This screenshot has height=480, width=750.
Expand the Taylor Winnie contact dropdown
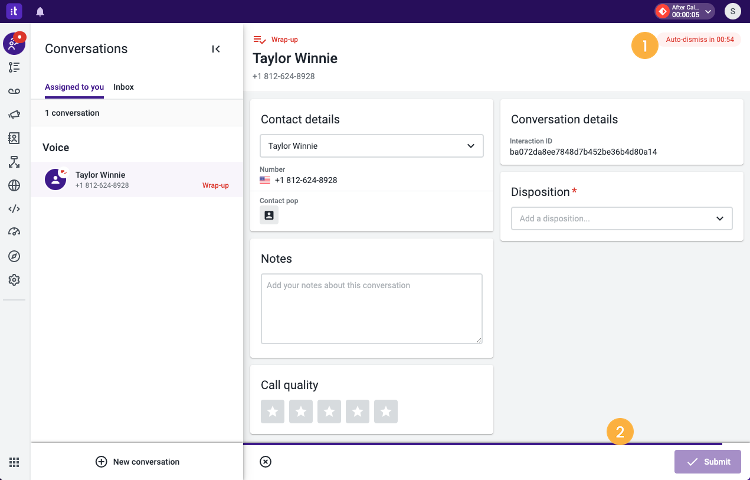372,146
